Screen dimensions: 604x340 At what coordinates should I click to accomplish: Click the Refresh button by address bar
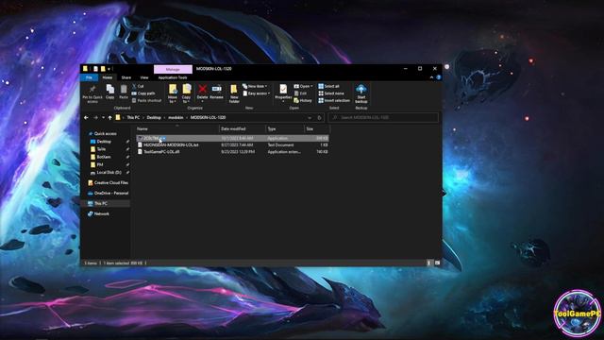pos(319,117)
